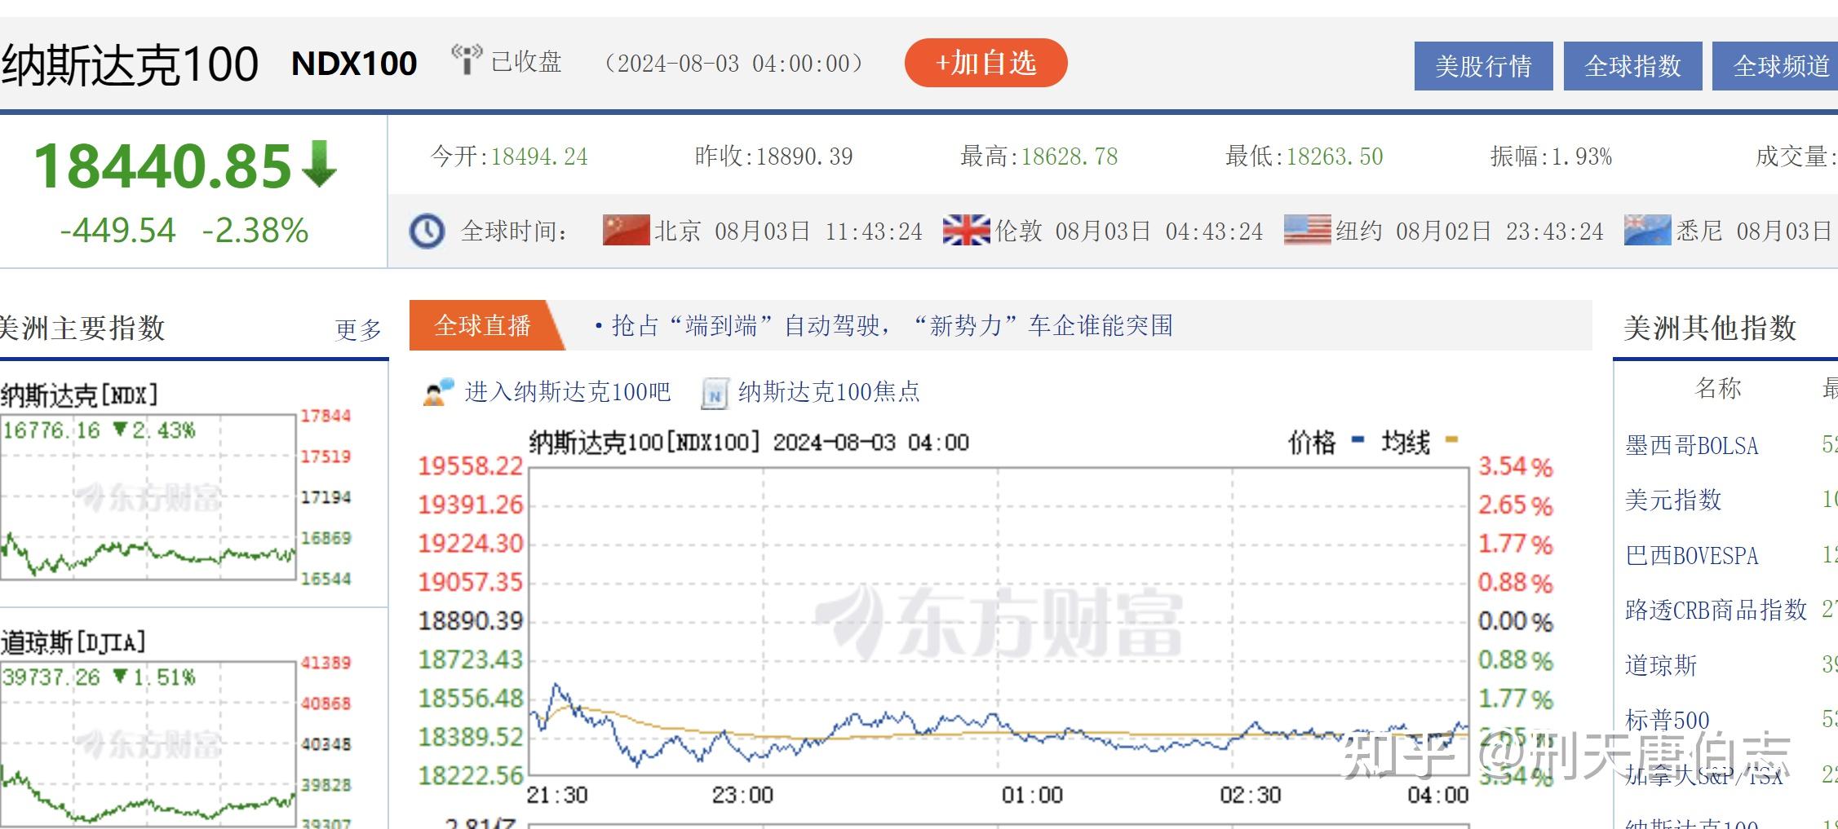Click the +加自选 button

click(985, 63)
